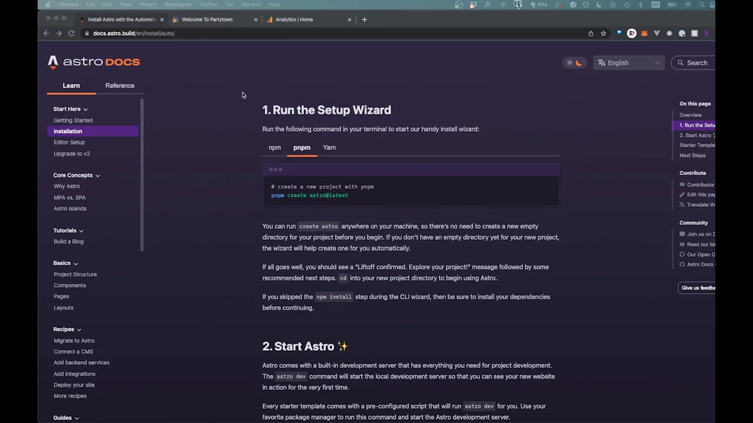Click the Translate this page icon
Image resolution: width=753 pixels, height=423 pixels.
(x=682, y=205)
